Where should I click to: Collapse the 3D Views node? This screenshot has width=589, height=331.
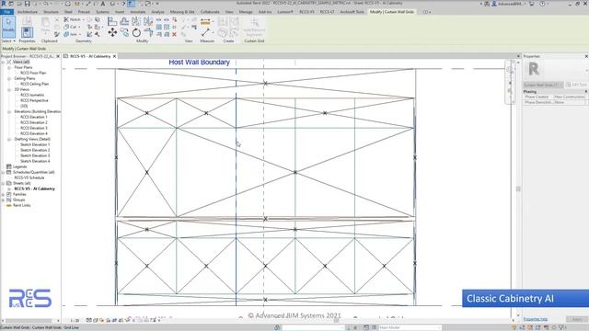tap(9, 90)
